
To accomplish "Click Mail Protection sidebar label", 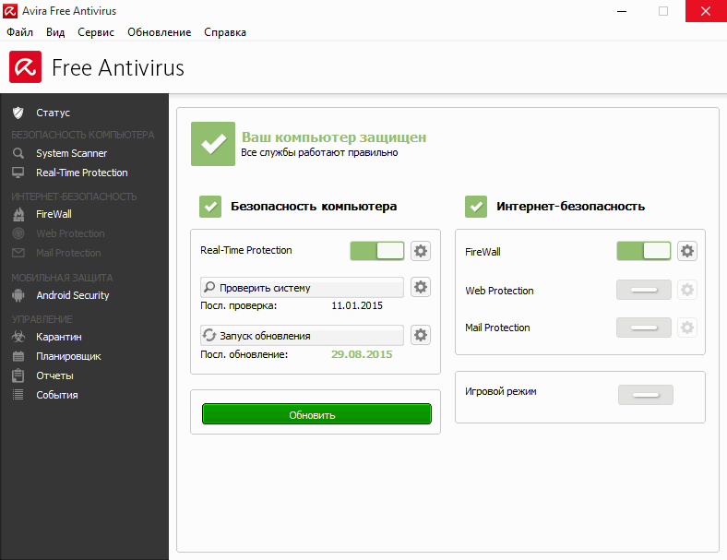I will [68, 253].
